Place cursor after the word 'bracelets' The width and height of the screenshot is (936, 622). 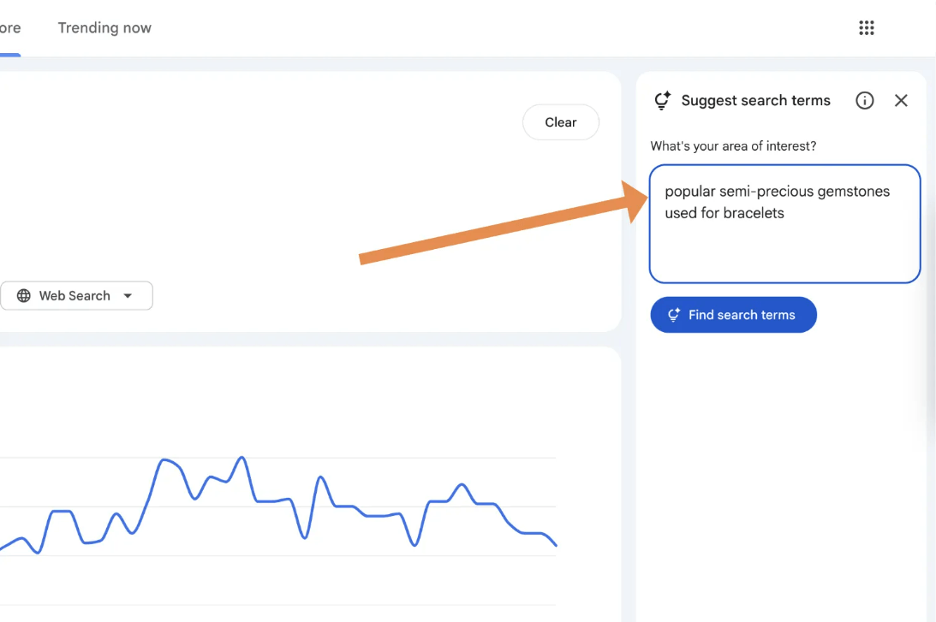tap(785, 214)
